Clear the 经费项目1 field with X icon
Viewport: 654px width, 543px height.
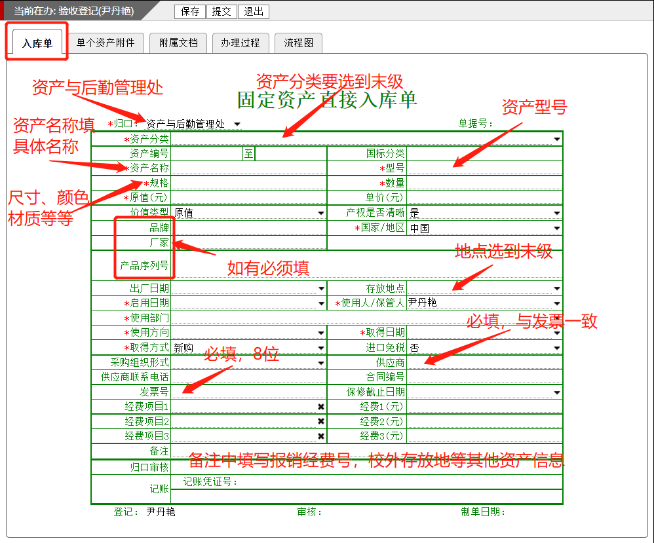[321, 407]
